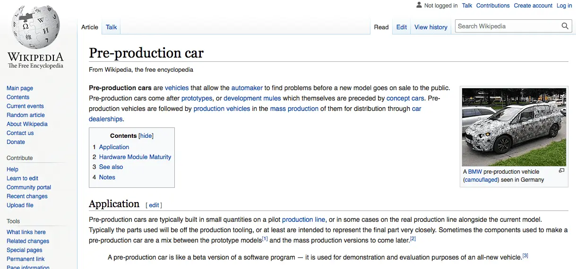Screen dimensions: 576x269
Task: Open Related changes
Action: [28, 241]
